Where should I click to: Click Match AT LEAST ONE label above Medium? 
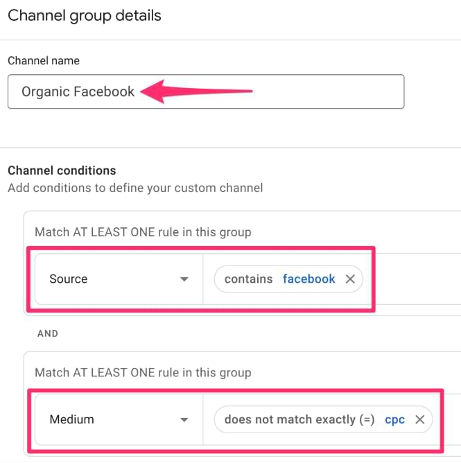point(143,373)
